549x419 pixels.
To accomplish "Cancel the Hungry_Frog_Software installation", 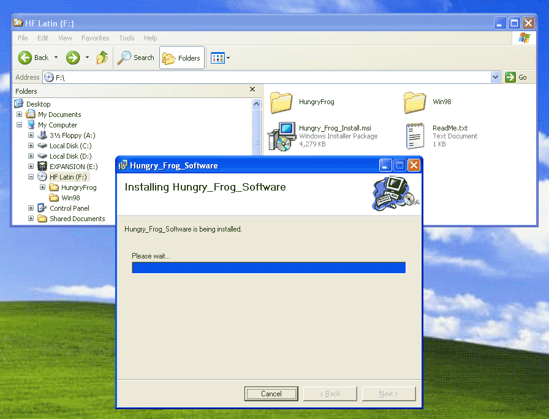I will tap(271, 394).
